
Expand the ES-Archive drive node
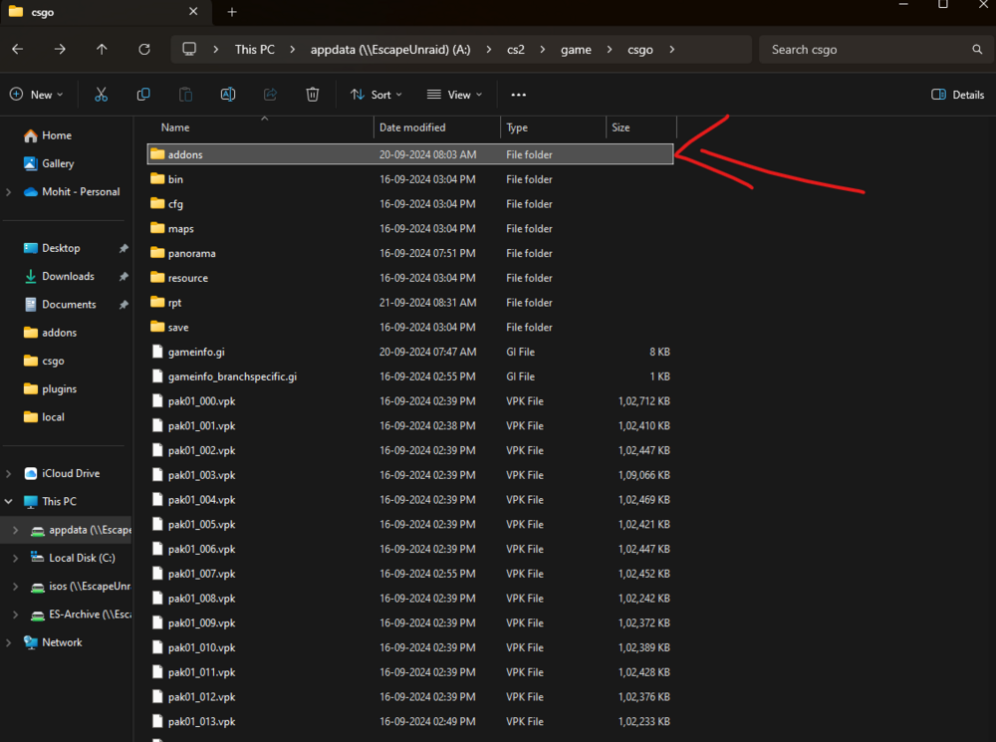15,615
